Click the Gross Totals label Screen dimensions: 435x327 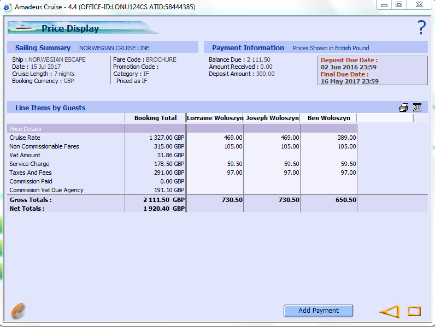(31, 200)
